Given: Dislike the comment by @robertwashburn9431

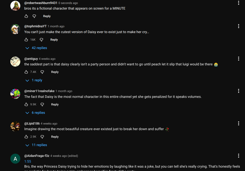Looking at the screenshot, I should tap(34, 16).
